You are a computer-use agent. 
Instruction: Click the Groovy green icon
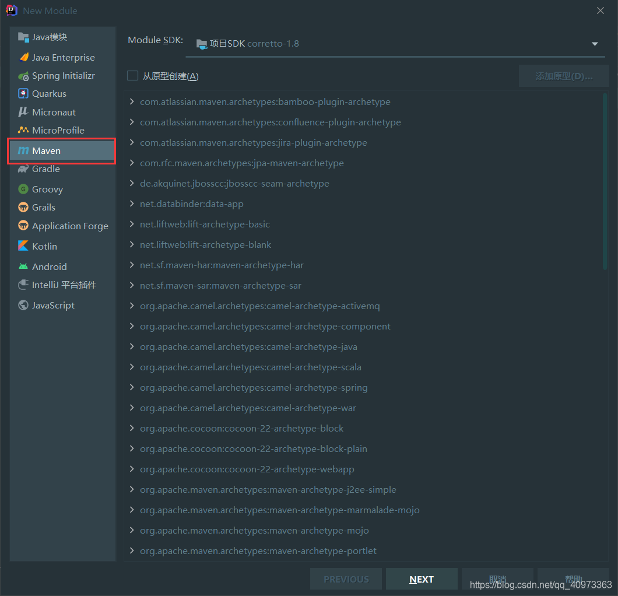pos(23,189)
